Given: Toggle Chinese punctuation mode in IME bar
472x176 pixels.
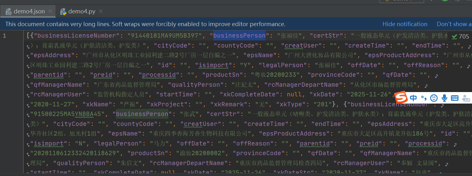Looking at the screenshot, I should point(423,98).
